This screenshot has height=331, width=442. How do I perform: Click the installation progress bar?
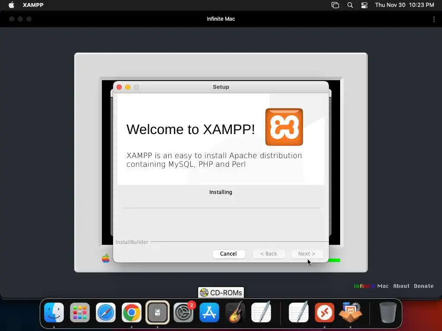pos(221,208)
